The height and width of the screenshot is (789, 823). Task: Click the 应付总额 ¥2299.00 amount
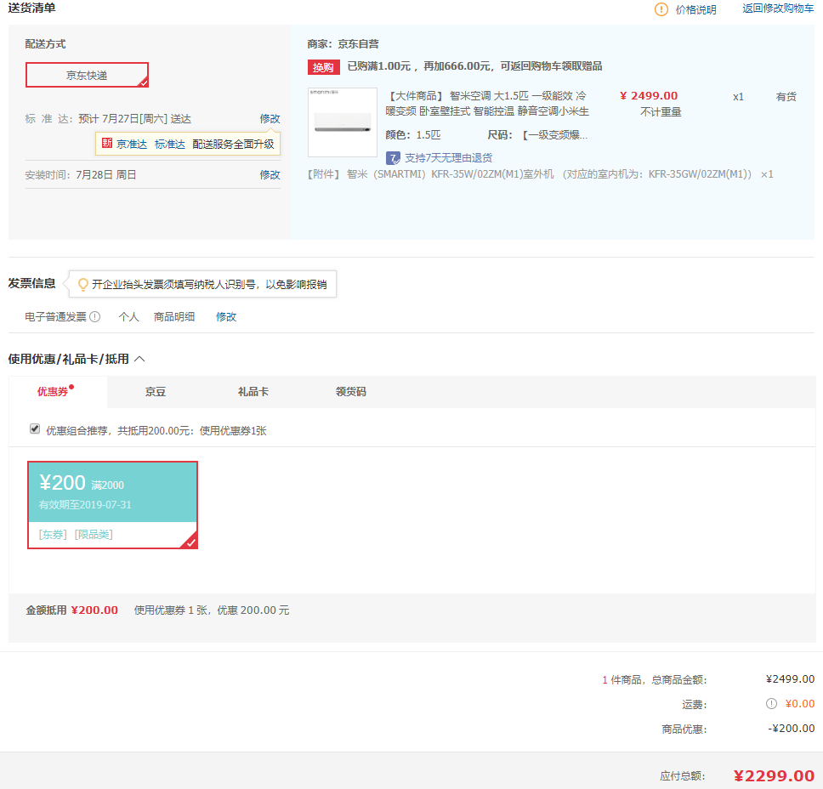coord(774,776)
